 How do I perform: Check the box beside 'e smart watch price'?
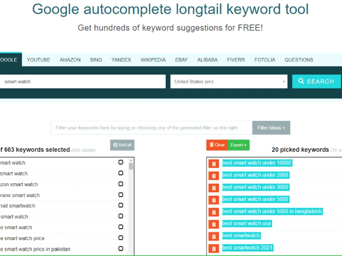(121, 238)
